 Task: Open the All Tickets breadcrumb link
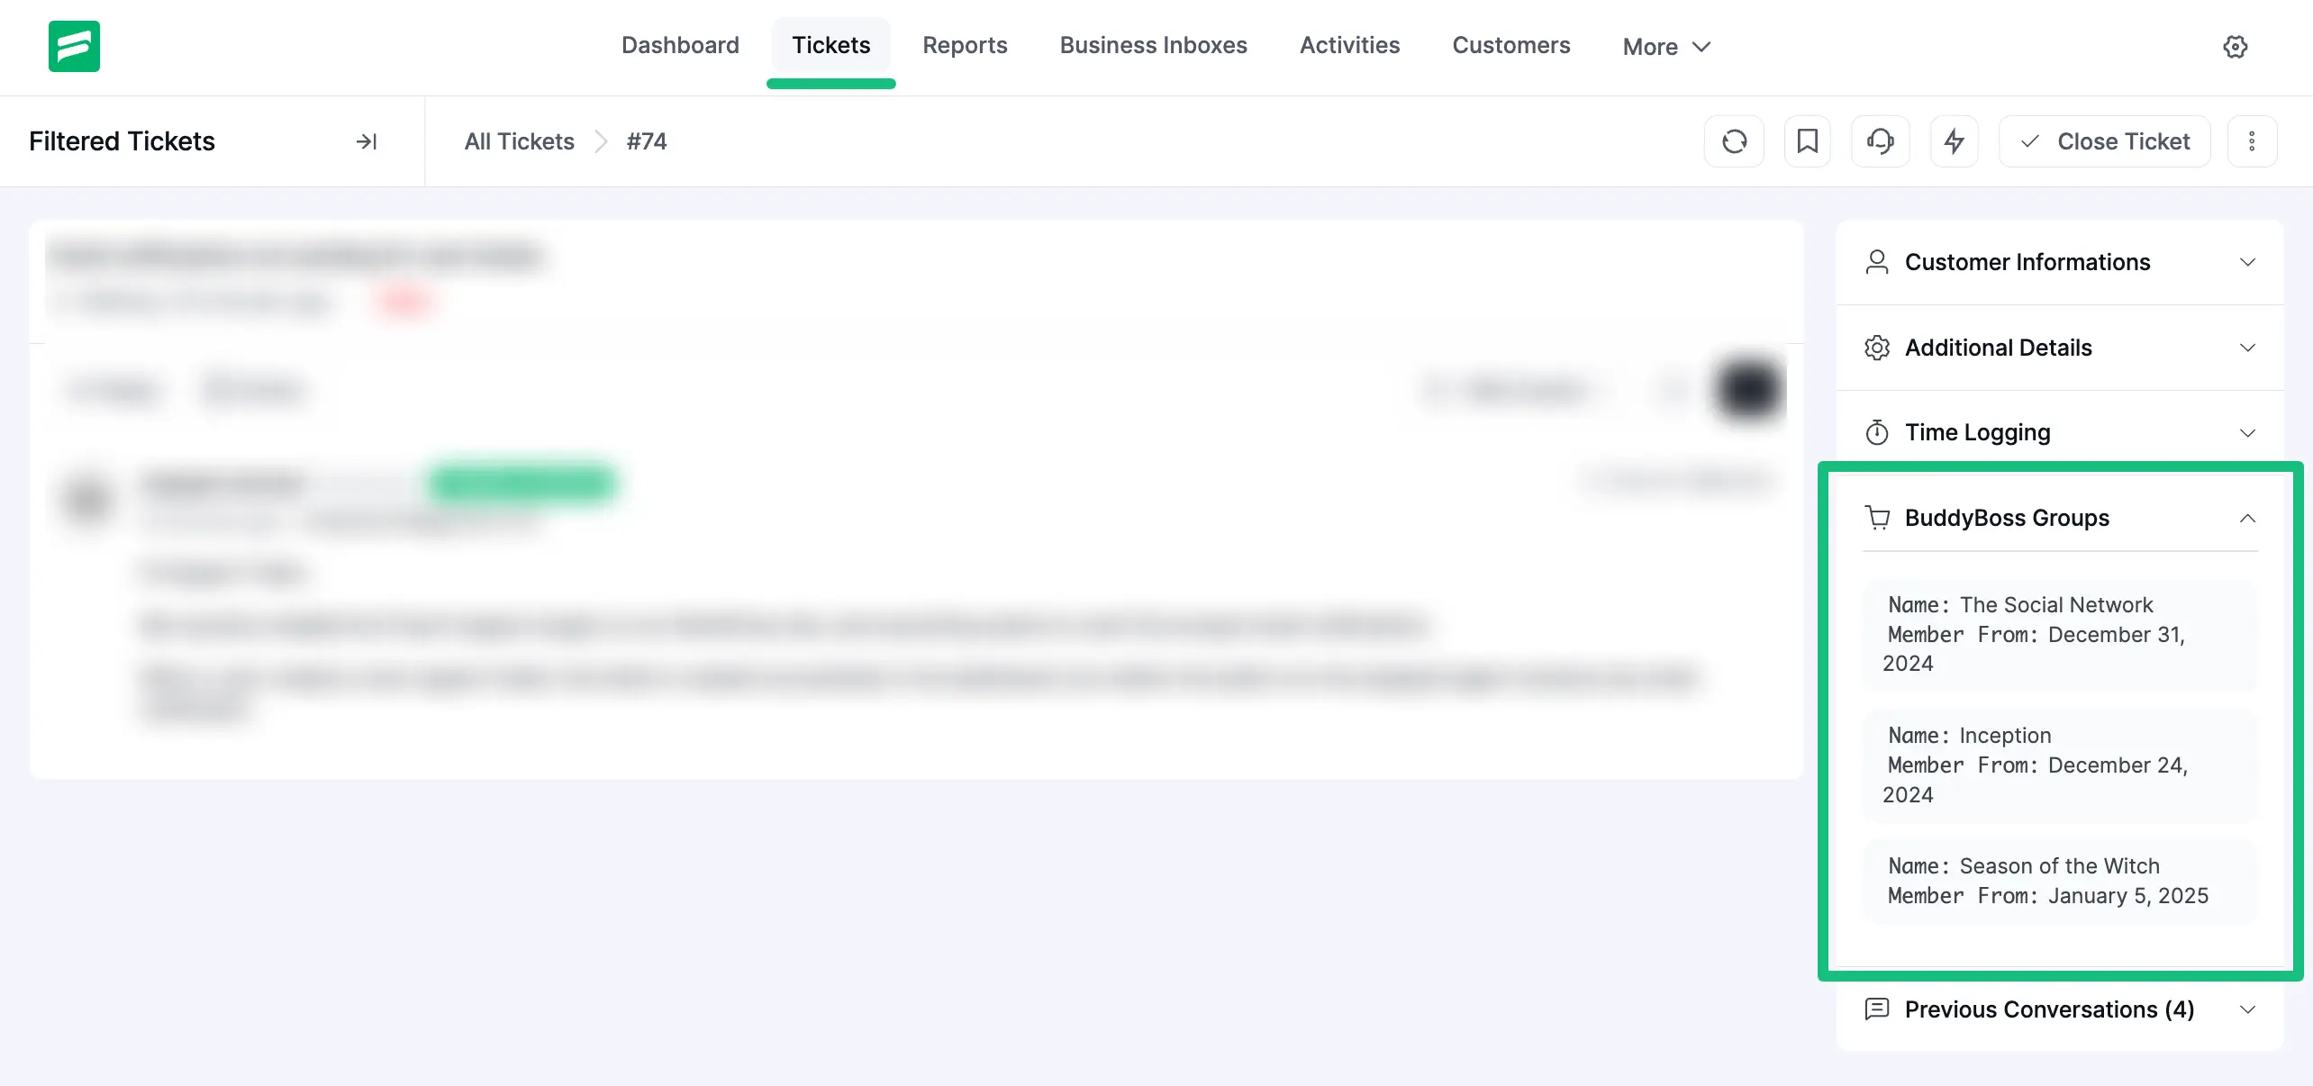518,141
